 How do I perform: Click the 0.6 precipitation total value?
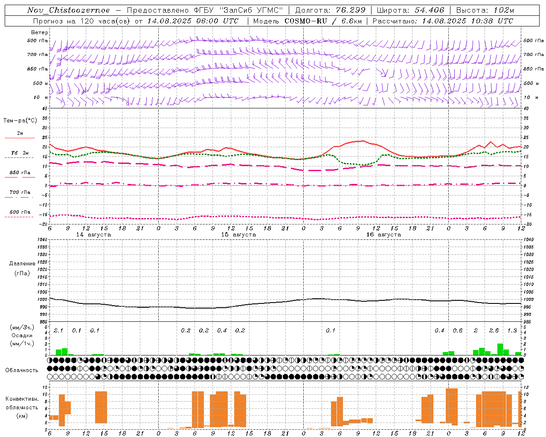458,331
